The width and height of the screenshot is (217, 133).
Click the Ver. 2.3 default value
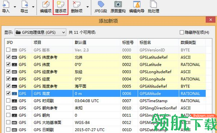pos(82,50)
